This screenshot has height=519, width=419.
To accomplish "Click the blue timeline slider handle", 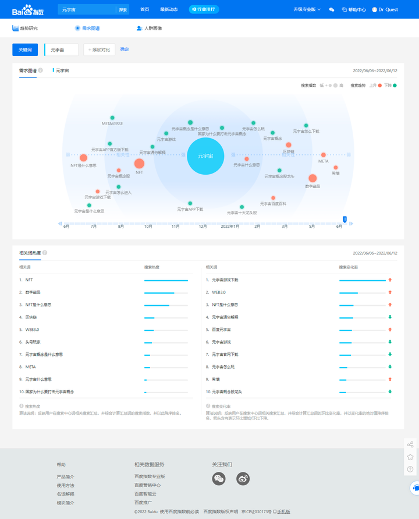I will [345, 220].
